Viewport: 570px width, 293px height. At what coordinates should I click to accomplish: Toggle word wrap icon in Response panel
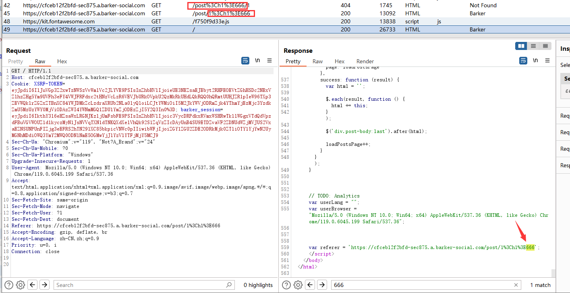pyautogui.click(x=523, y=60)
